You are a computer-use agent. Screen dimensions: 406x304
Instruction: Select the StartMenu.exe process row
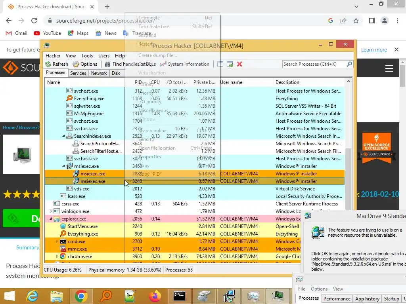coord(172,226)
